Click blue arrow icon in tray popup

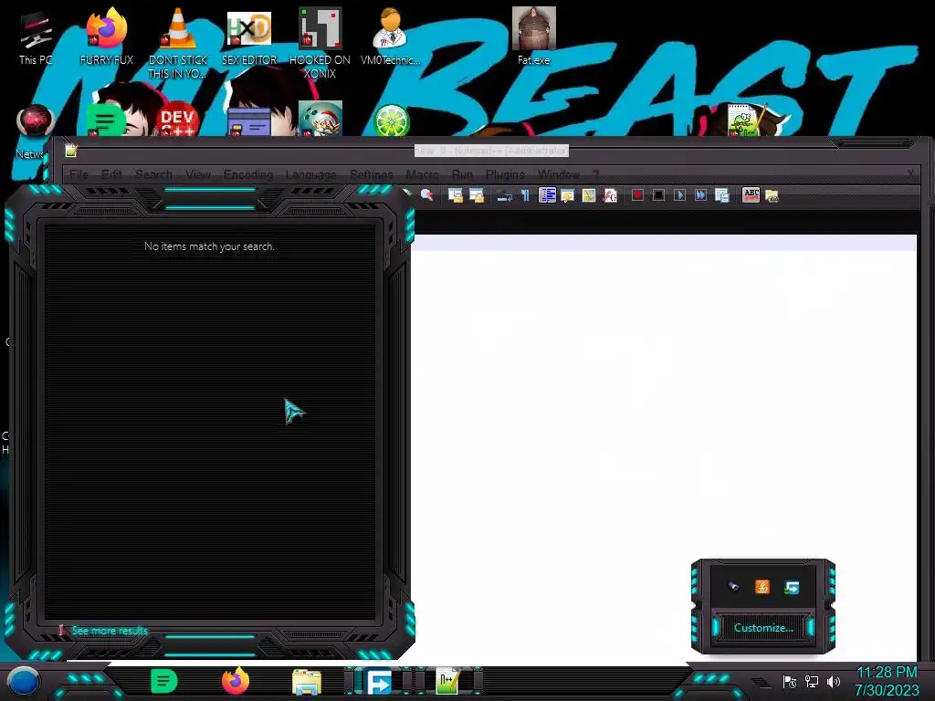(792, 588)
